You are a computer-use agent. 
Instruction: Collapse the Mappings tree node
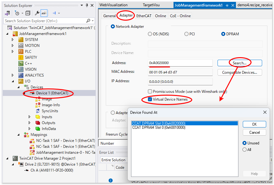[x=18, y=135]
